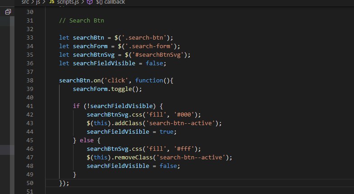Click the JS file icon in the breadcrumb
Viewport: 354px width, 194px height.
click(52, 2)
